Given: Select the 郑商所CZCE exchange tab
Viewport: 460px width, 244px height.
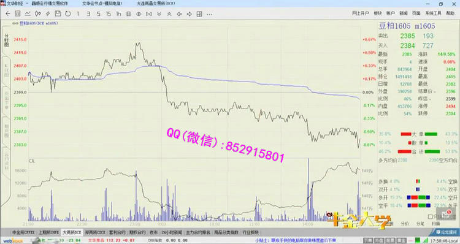Looking at the screenshot, I should pos(95,232).
